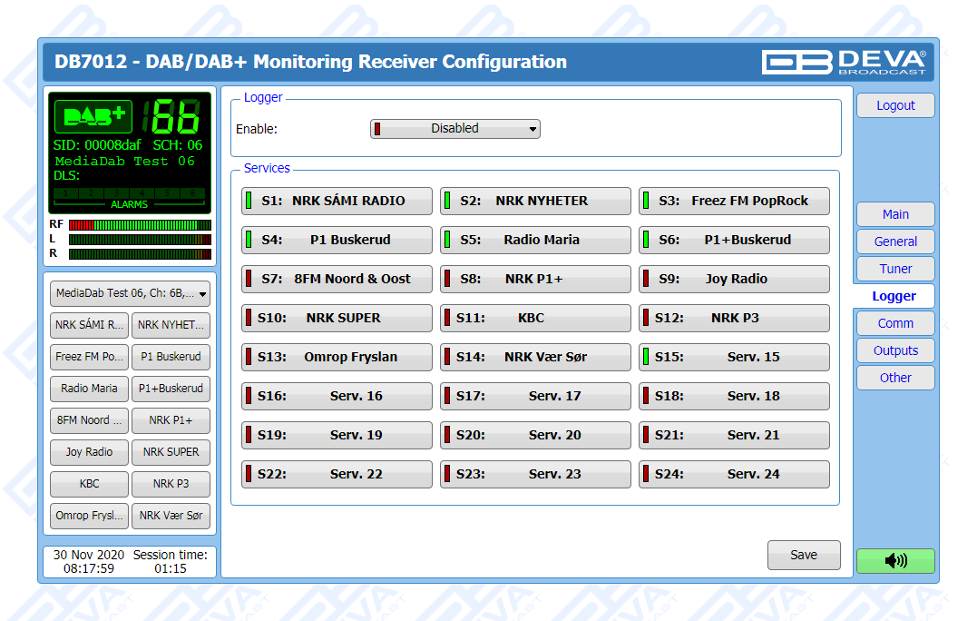Click the ALARMS indicator strip
977x621 pixels.
click(129, 198)
